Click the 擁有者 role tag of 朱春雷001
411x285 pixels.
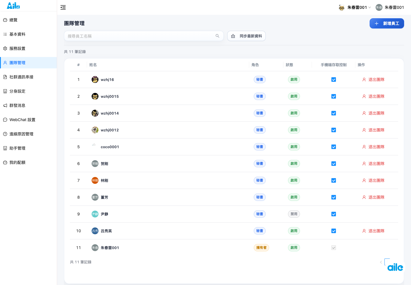(261, 248)
